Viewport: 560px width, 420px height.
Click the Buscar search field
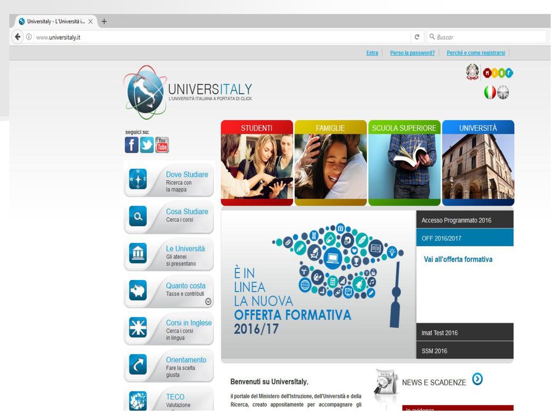tap(486, 37)
